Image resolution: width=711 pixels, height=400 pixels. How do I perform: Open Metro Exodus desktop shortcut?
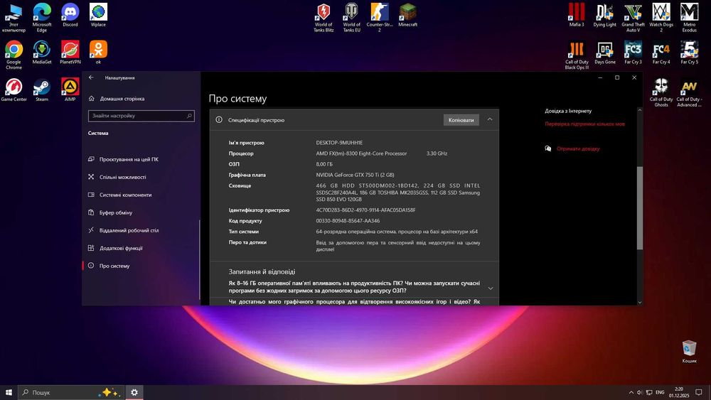pos(688,13)
